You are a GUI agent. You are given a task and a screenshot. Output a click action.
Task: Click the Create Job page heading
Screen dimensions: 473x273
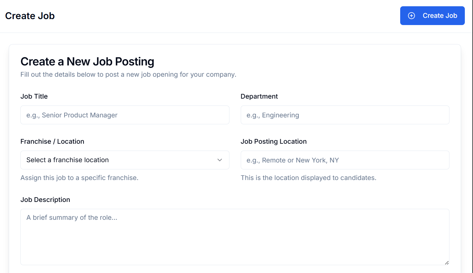pos(30,16)
